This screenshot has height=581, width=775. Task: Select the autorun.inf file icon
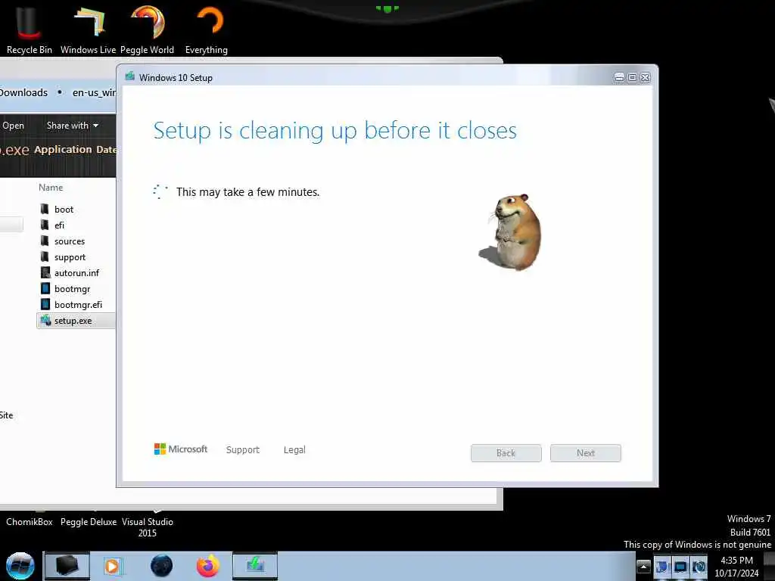click(x=45, y=272)
